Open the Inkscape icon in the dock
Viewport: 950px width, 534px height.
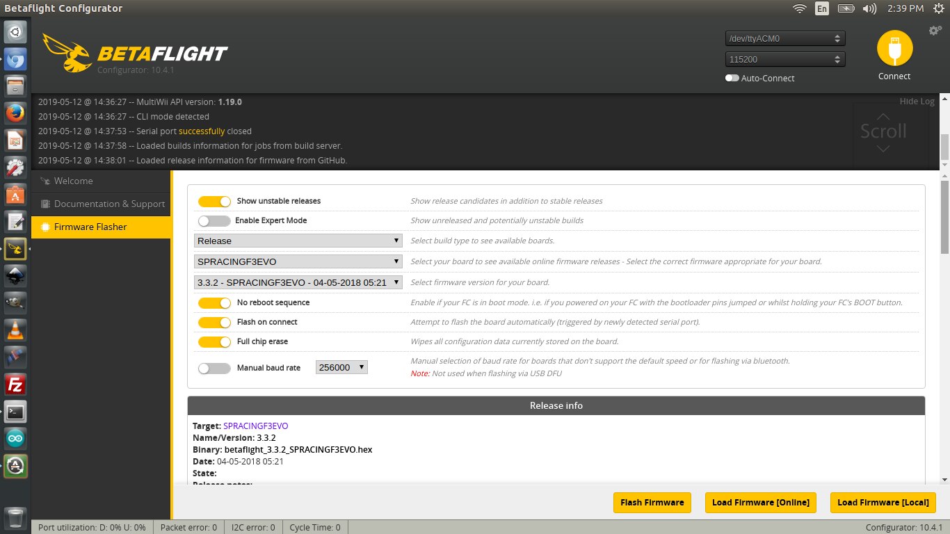(16, 275)
